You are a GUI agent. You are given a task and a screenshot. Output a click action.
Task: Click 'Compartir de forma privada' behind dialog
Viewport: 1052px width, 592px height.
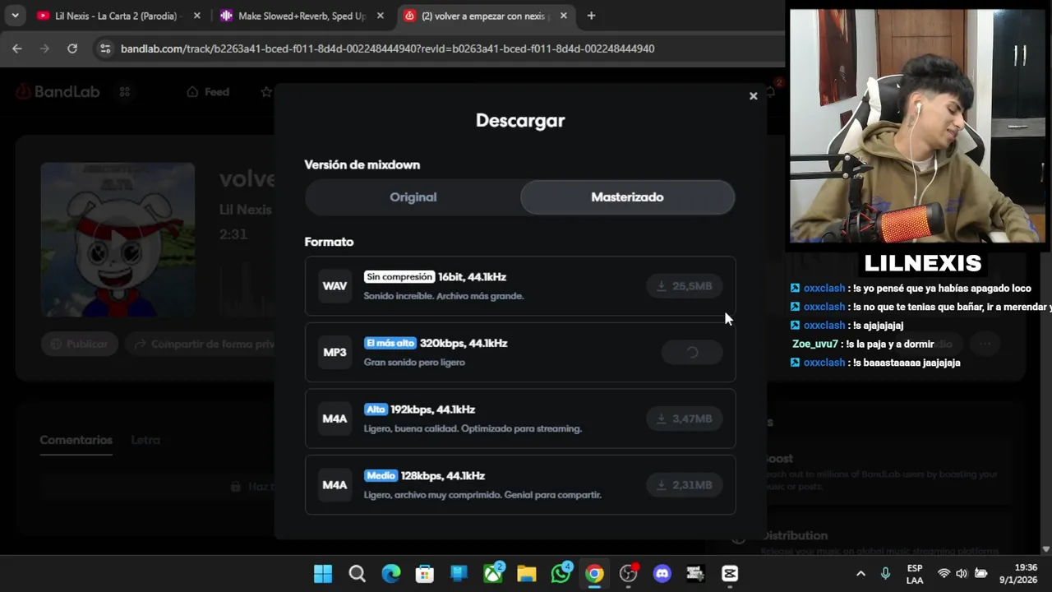click(x=201, y=344)
